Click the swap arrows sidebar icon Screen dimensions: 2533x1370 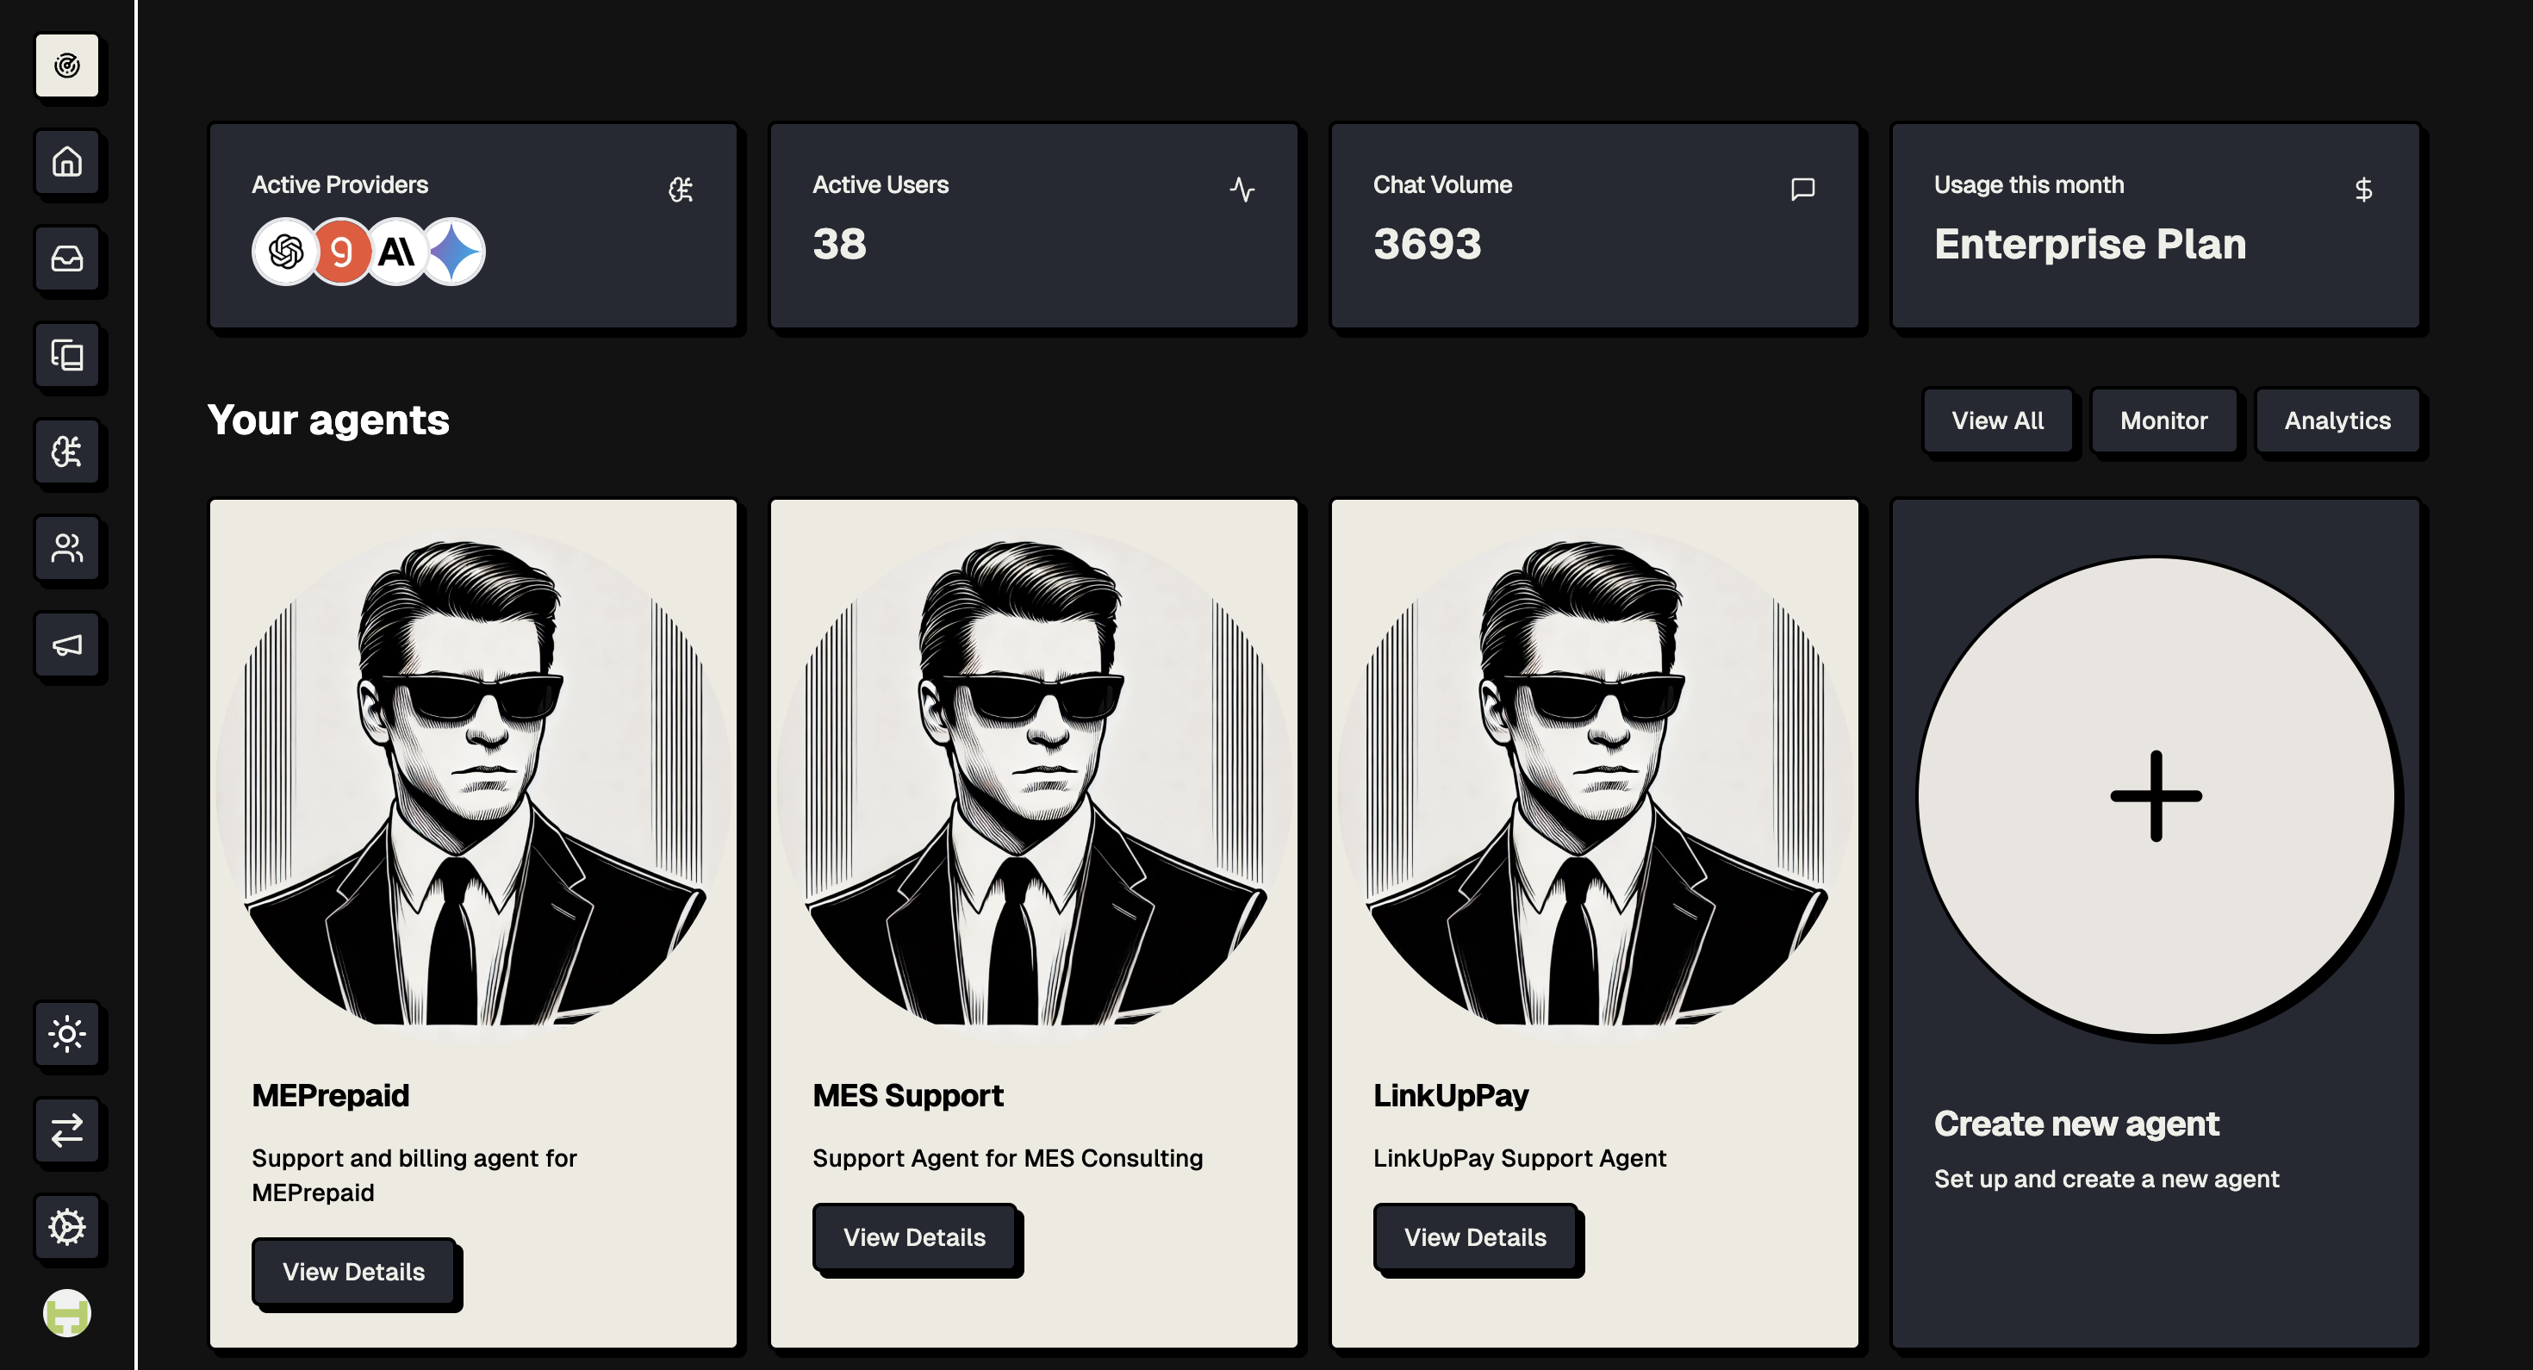tap(67, 1130)
